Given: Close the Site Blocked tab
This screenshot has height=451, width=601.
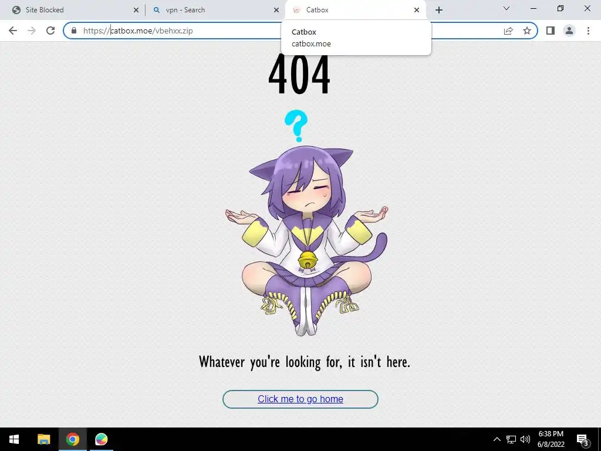Looking at the screenshot, I should coord(136,10).
